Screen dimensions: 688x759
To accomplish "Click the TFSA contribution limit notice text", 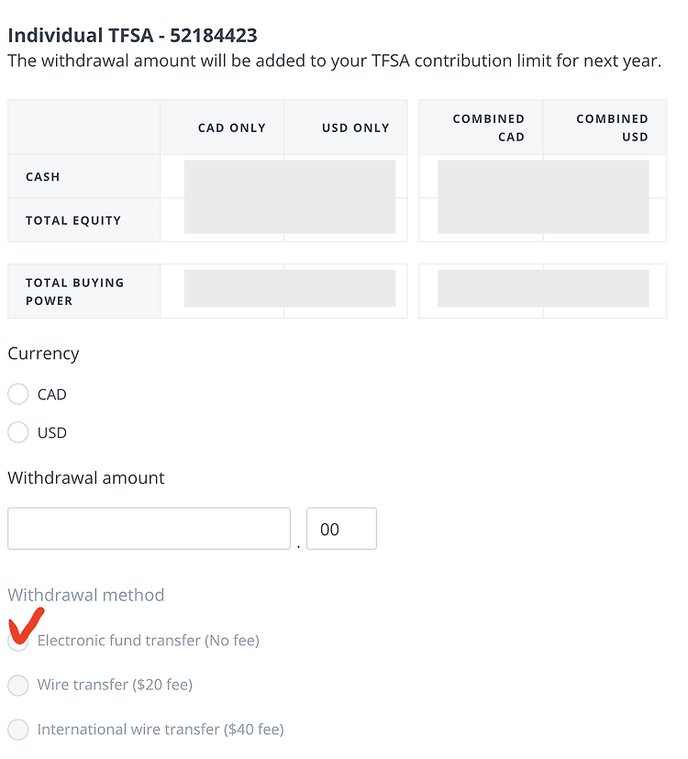I will pyautogui.click(x=334, y=61).
